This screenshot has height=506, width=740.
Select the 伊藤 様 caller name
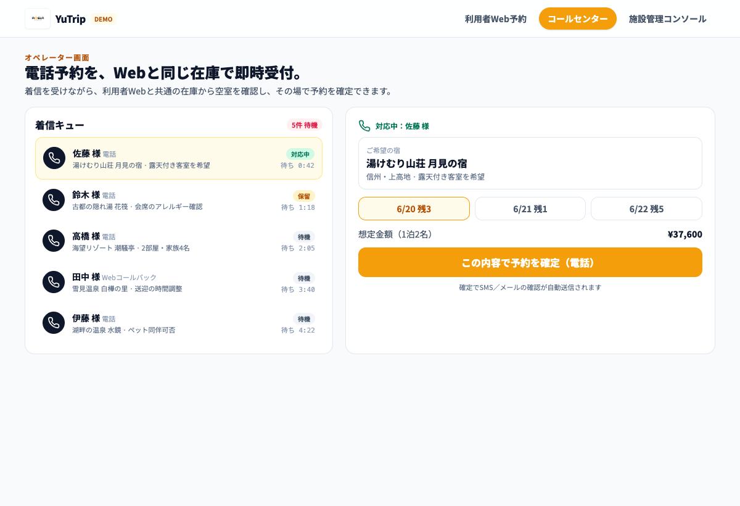pyautogui.click(x=86, y=318)
